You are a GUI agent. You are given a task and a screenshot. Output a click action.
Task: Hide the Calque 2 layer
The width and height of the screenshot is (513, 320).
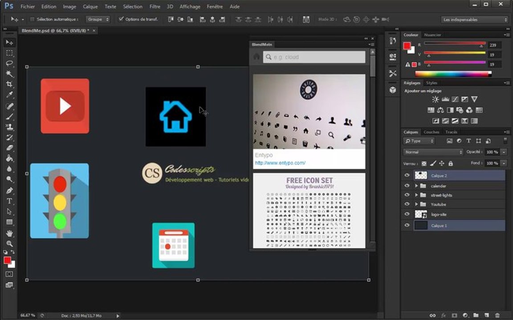pos(407,176)
